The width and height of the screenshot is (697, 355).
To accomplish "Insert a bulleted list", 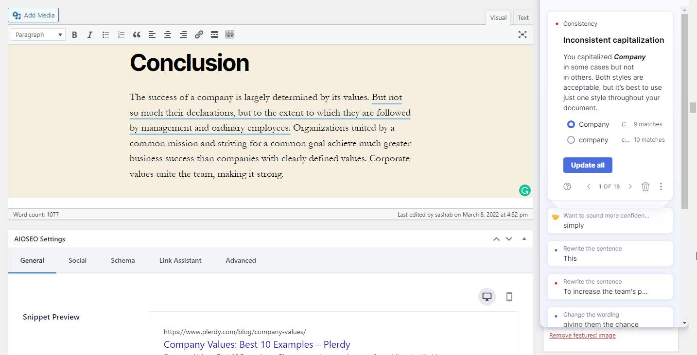I will click(105, 34).
